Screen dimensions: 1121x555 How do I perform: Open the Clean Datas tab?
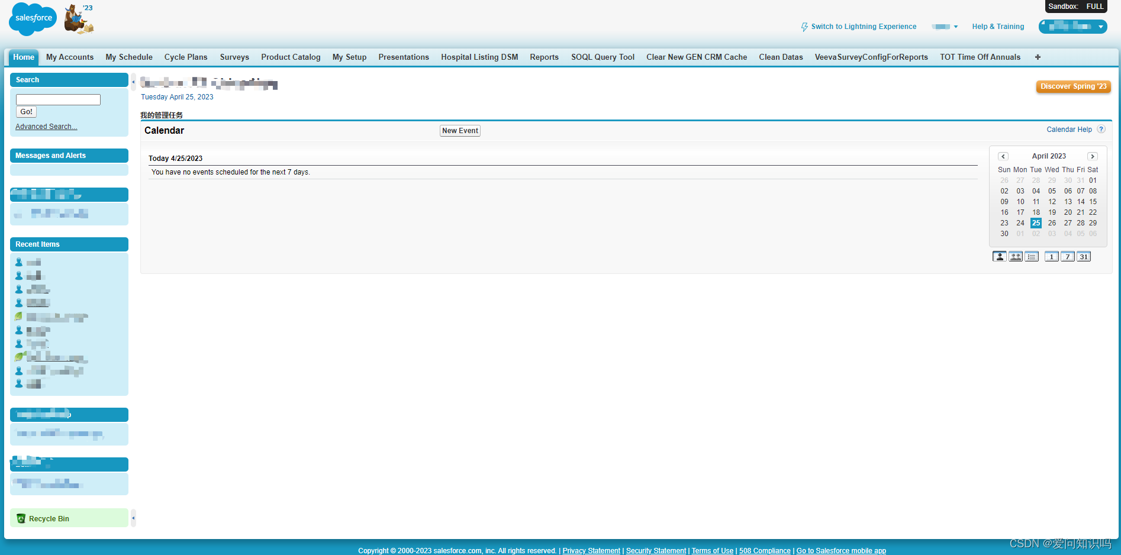(781, 57)
